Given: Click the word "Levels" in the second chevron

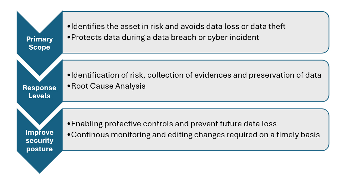Looking at the screenshot, I should tap(39, 96).
